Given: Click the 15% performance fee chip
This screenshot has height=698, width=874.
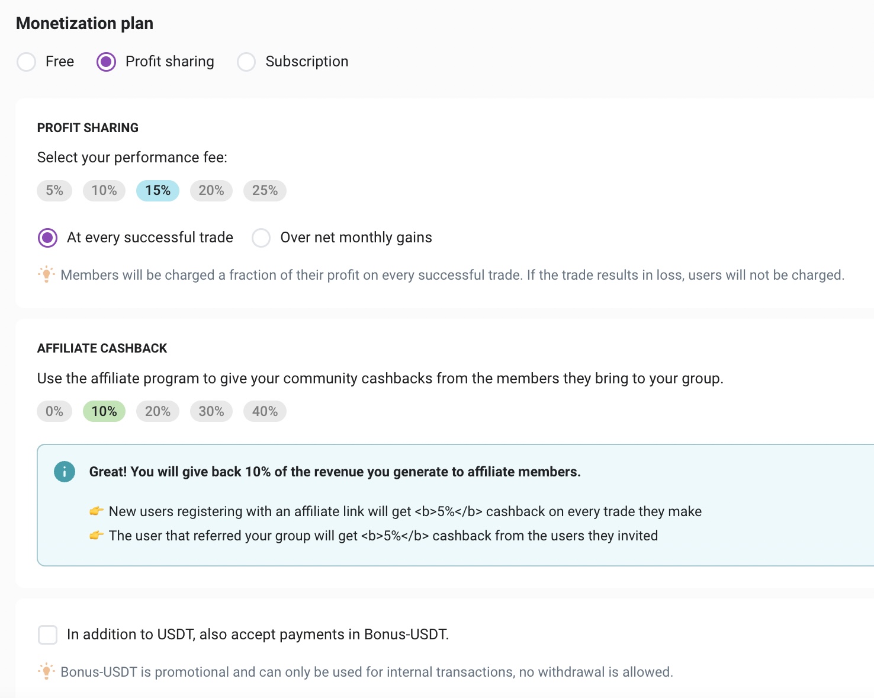Looking at the screenshot, I should (x=158, y=191).
